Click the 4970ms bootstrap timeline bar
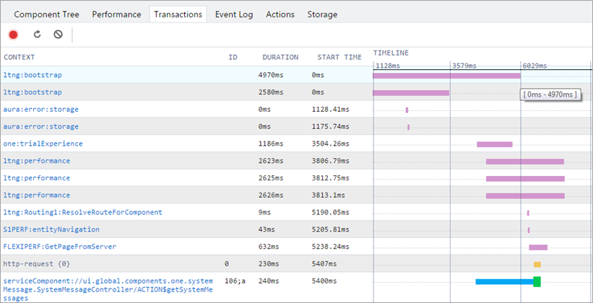 tap(446, 76)
